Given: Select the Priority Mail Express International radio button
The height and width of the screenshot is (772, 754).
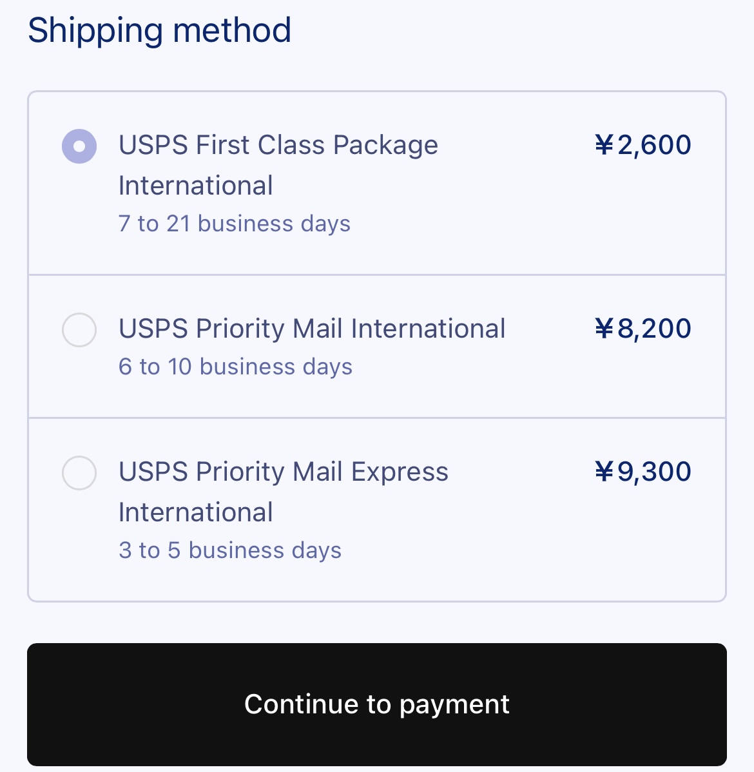Looking at the screenshot, I should (79, 473).
